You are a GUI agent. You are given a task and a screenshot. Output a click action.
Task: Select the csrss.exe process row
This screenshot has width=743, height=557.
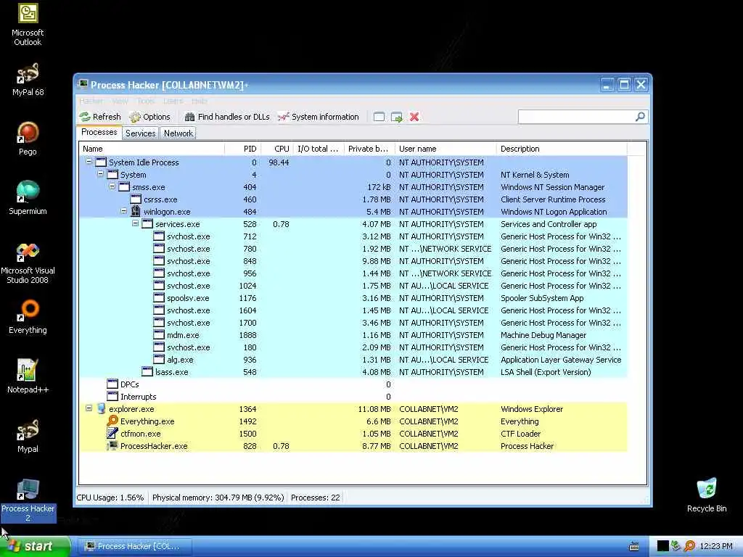[x=353, y=199]
